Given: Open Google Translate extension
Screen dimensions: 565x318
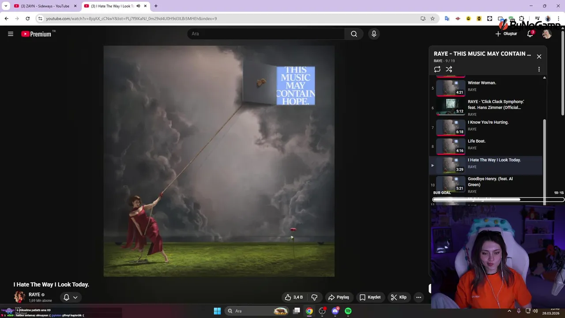Looking at the screenshot, I should click(x=447, y=19).
